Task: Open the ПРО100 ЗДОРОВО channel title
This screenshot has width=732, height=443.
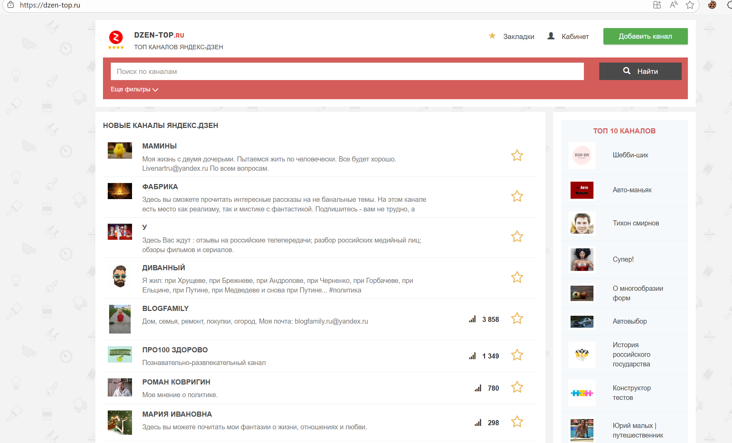Action: tap(175, 350)
